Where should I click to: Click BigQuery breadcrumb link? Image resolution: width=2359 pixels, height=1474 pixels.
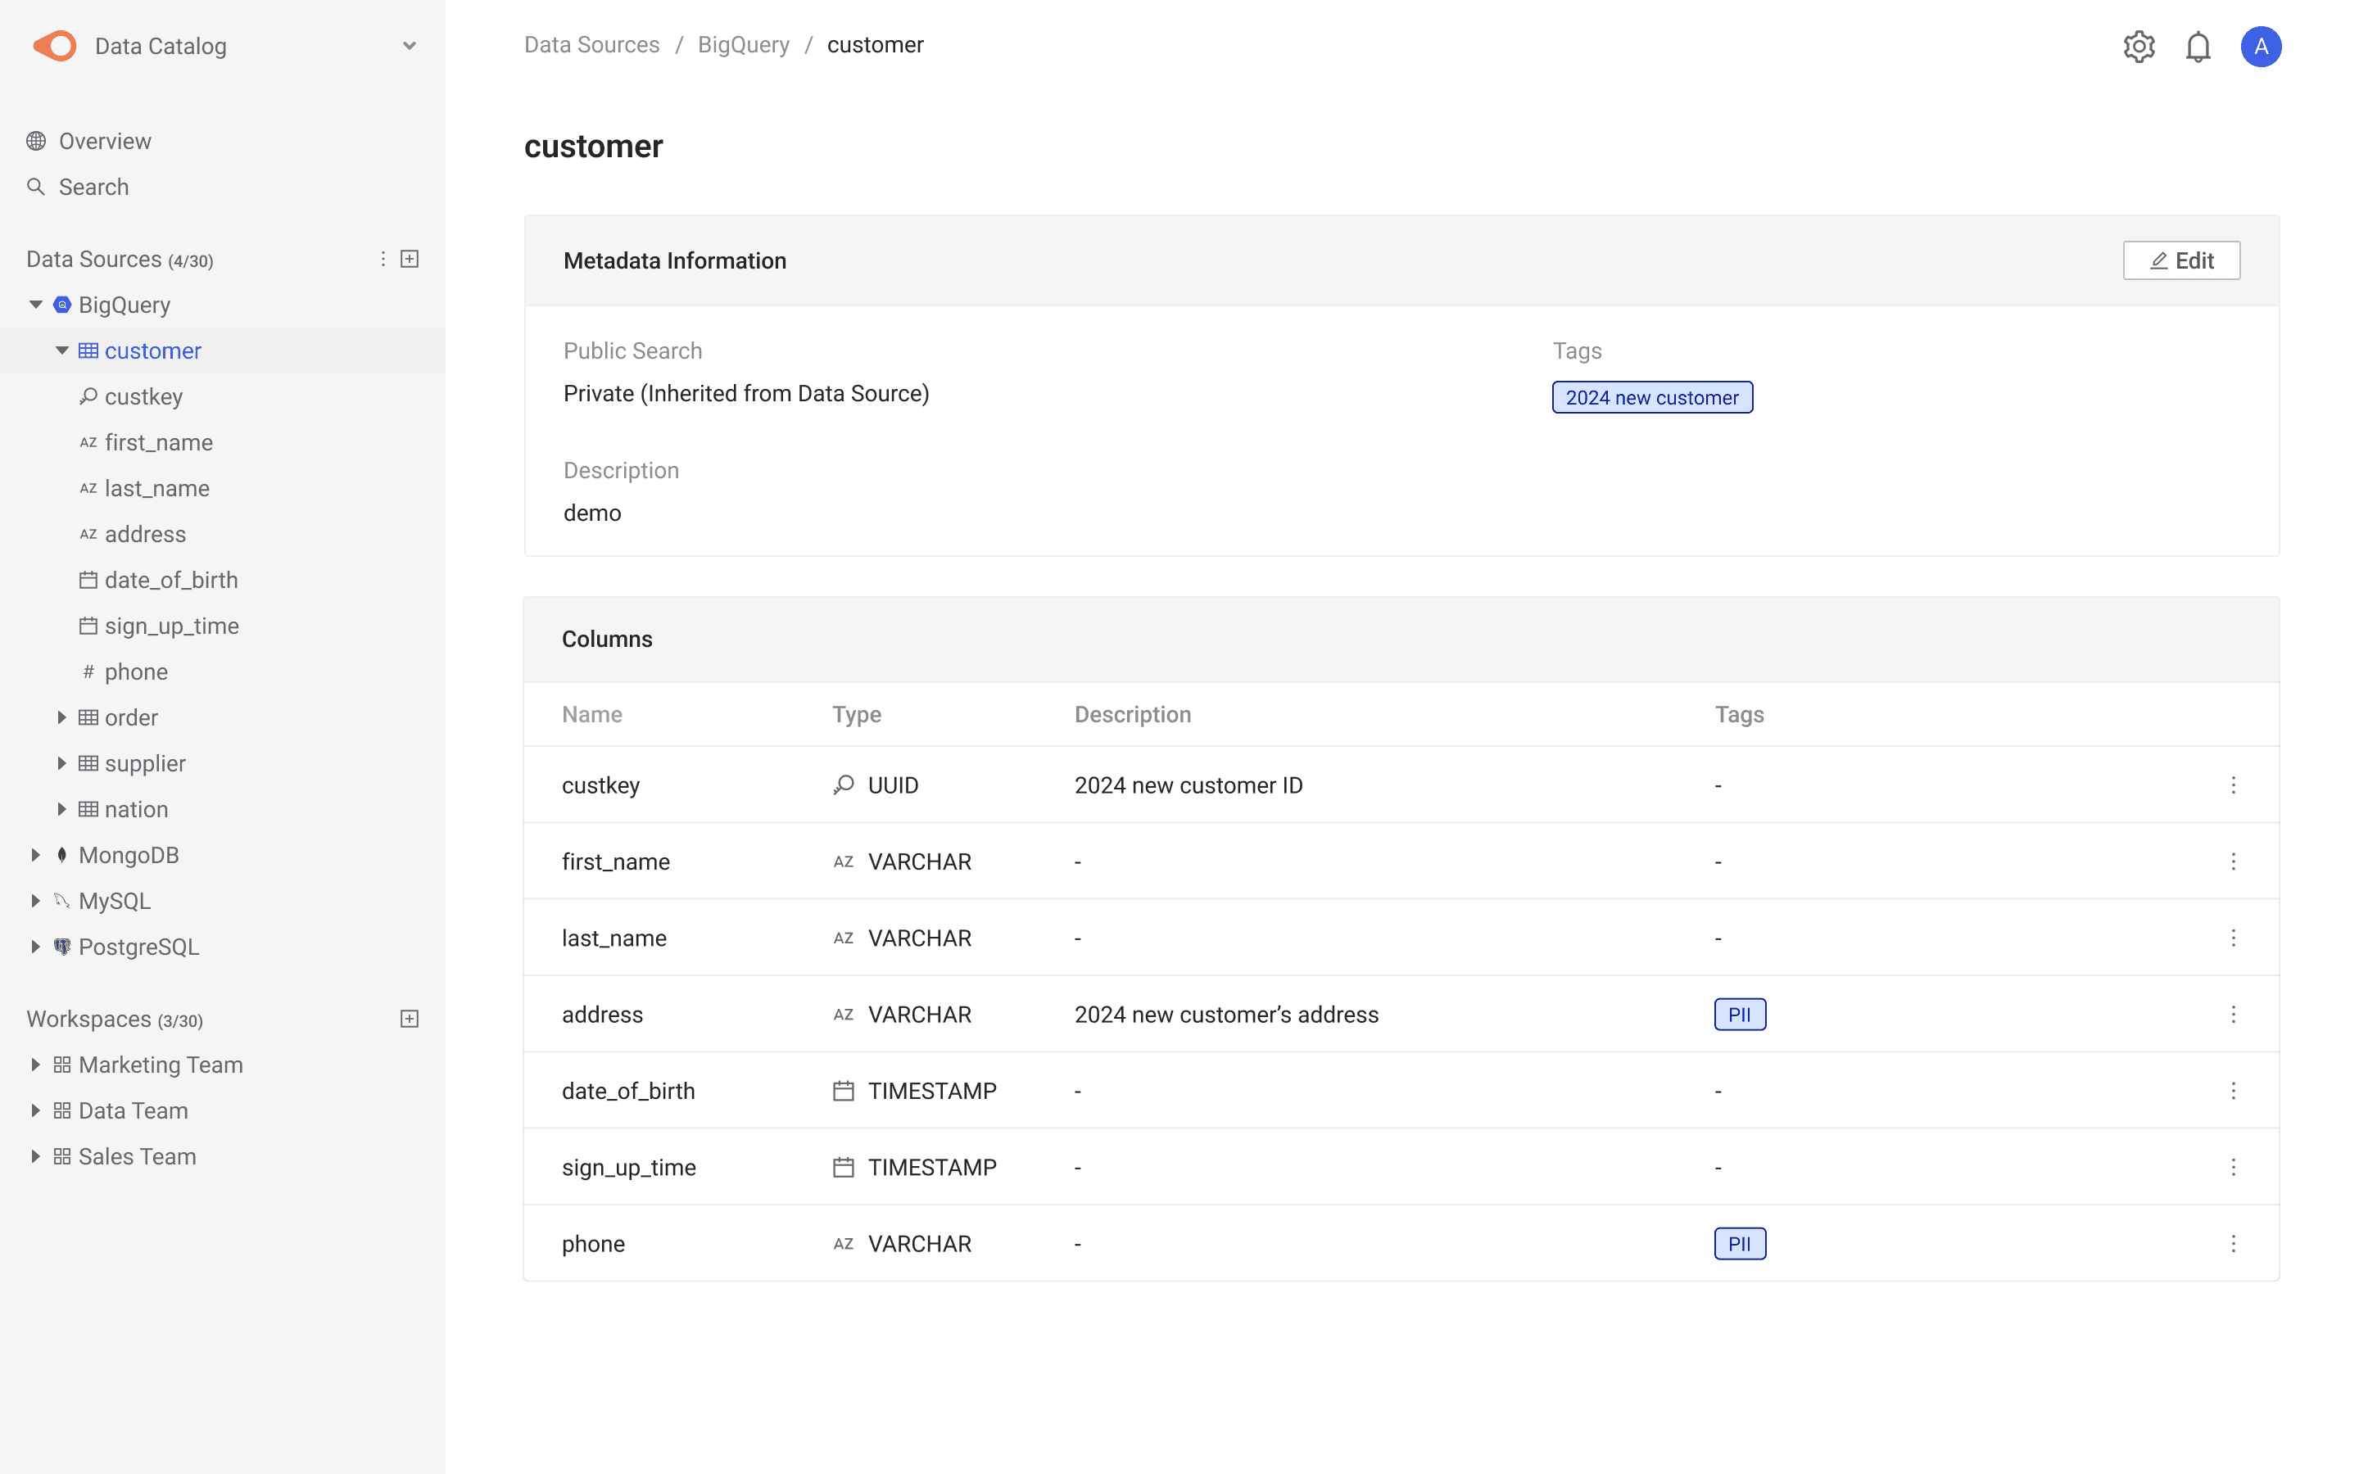[743, 45]
